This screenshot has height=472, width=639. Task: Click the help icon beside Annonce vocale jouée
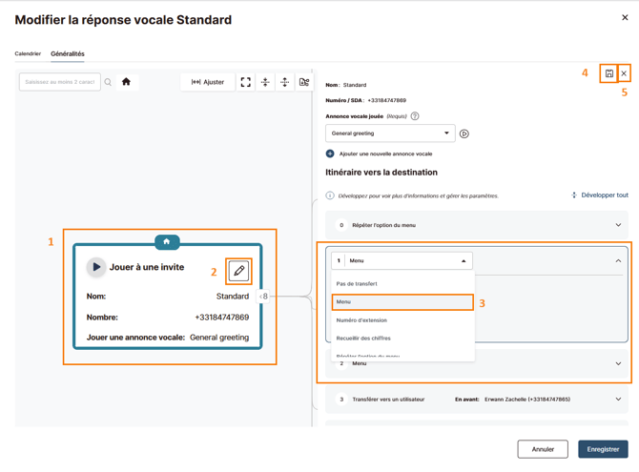click(x=415, y=116)
